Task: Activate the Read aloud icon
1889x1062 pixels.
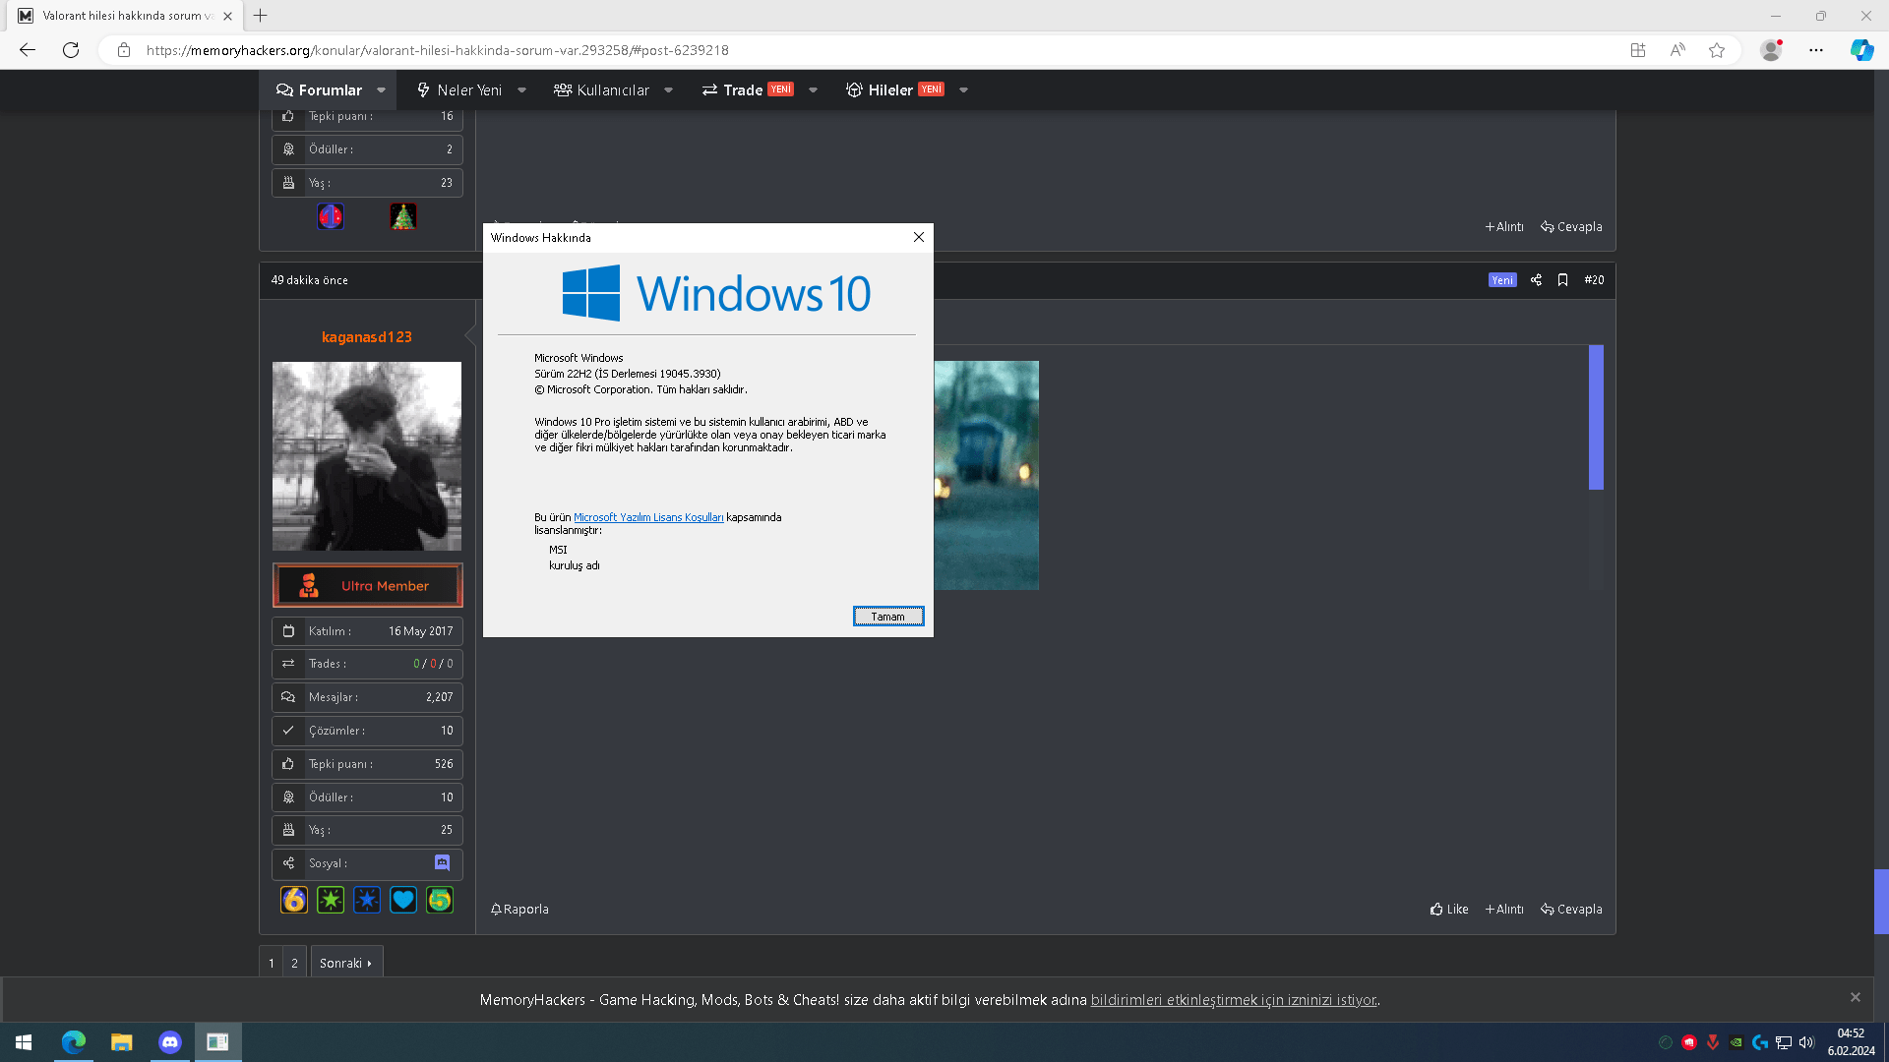Action: (1677, 50)
